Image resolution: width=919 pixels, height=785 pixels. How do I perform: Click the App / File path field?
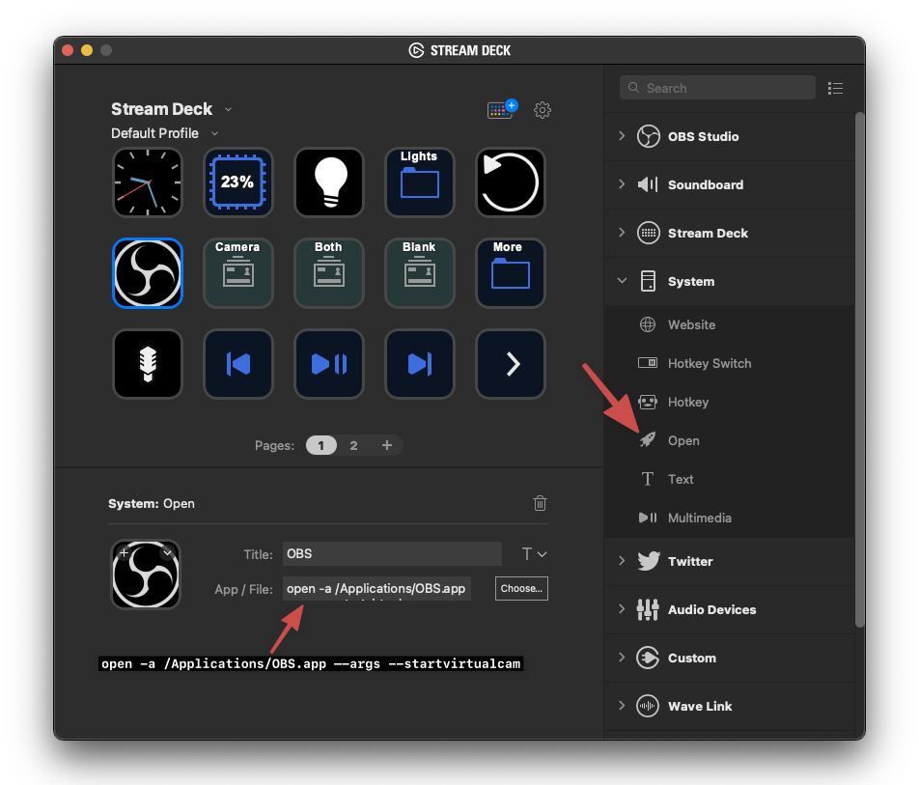(x=376, y=589)
